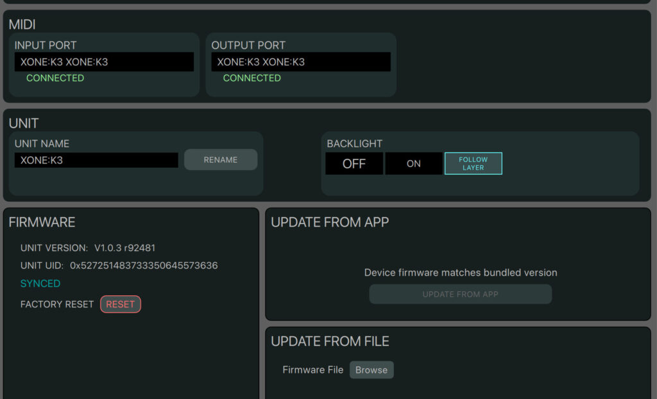Screen dimensions: 657x399
Task: Click the Output Port CONNECTED status
Action: [252, 78]
